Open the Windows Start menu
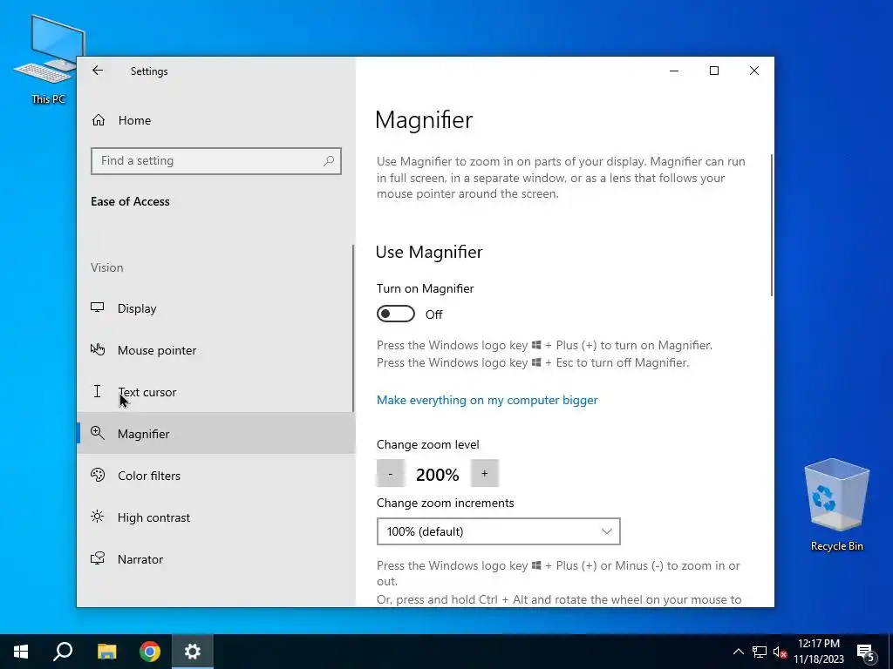The width and height of the screenshot is (893, 669). tap(21, 652)
